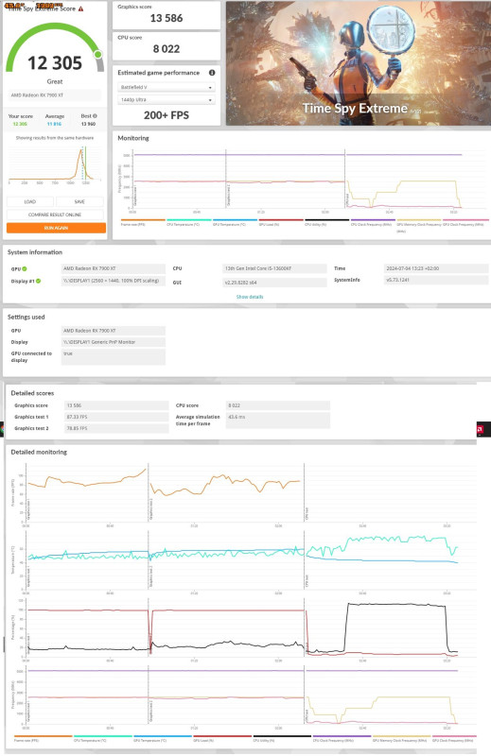The width and height of the screenshot is (491, 756).
Task: Toggle GPU Temperature in the Detailed monitoring legend
Action: tap(162, 739)
